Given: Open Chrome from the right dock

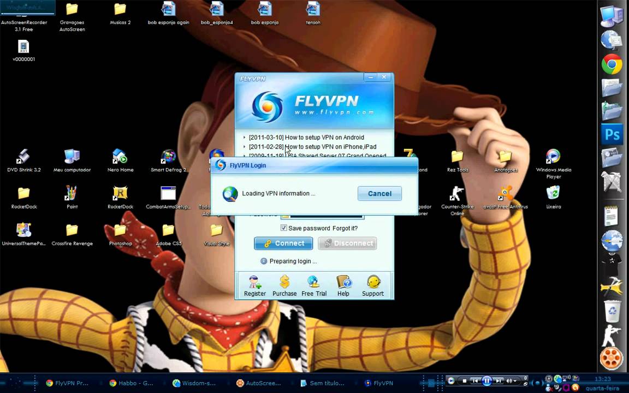Looking at the screenshot, I should click(x=612, y=64).
